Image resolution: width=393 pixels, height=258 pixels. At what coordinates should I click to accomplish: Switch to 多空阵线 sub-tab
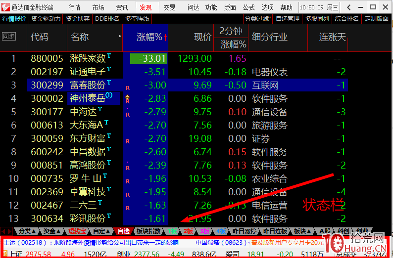pos(137,19)
